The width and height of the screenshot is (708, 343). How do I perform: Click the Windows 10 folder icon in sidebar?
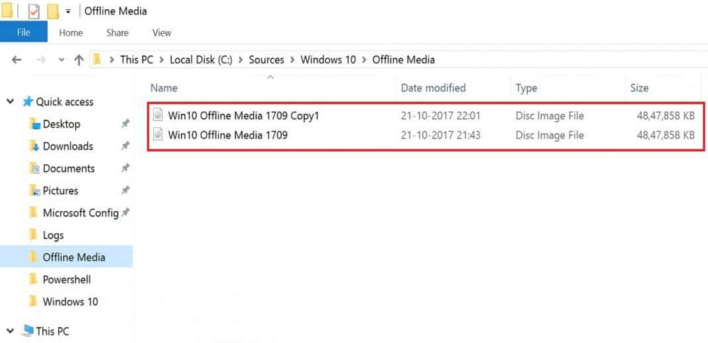[33, 301]
